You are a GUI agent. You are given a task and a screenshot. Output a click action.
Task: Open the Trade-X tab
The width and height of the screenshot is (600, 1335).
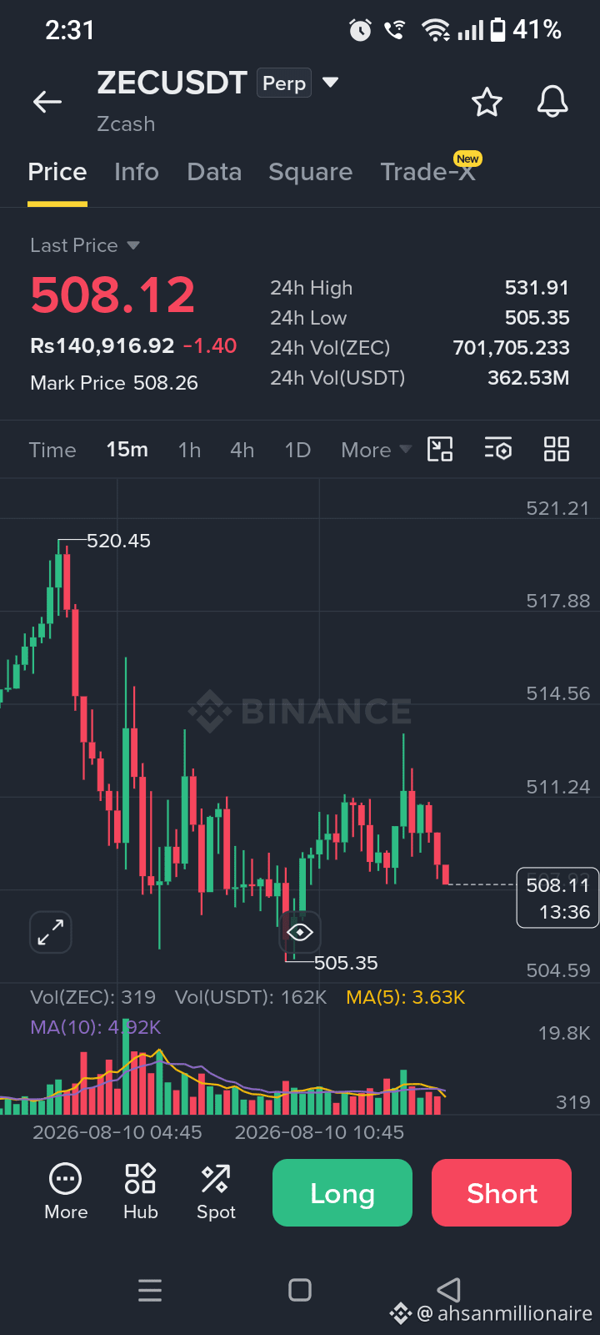click(428, 172)
